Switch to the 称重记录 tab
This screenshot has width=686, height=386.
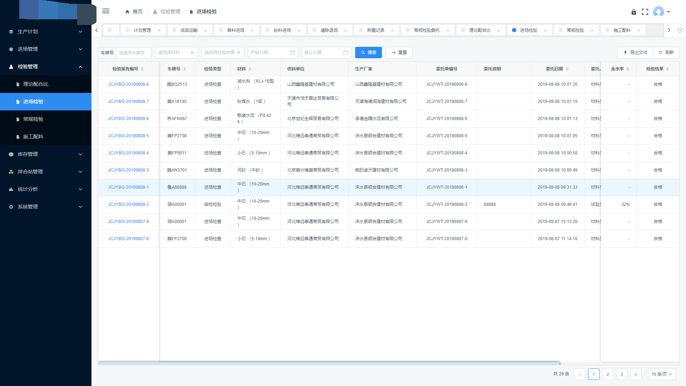(376, 30)
